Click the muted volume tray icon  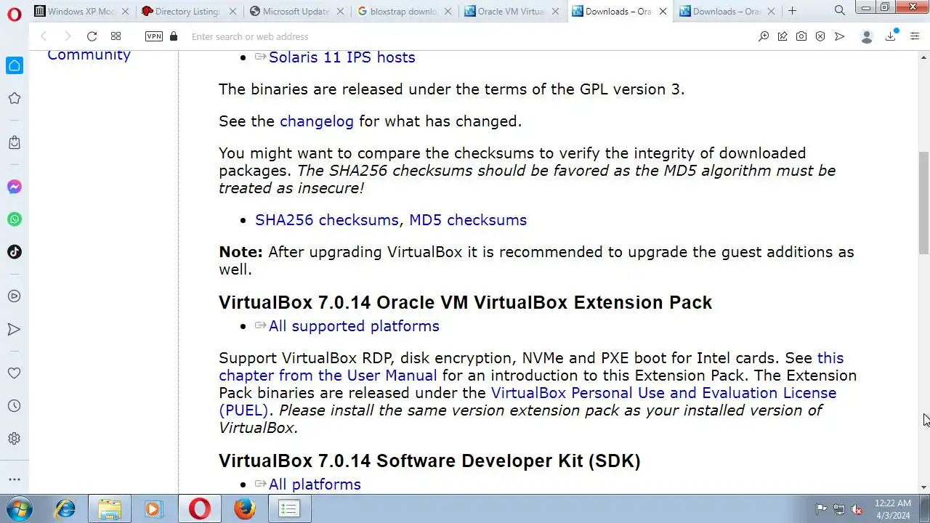coord(857,509)
